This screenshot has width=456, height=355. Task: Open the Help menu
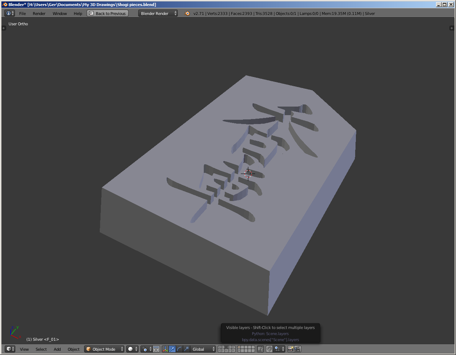click(78, 14)
